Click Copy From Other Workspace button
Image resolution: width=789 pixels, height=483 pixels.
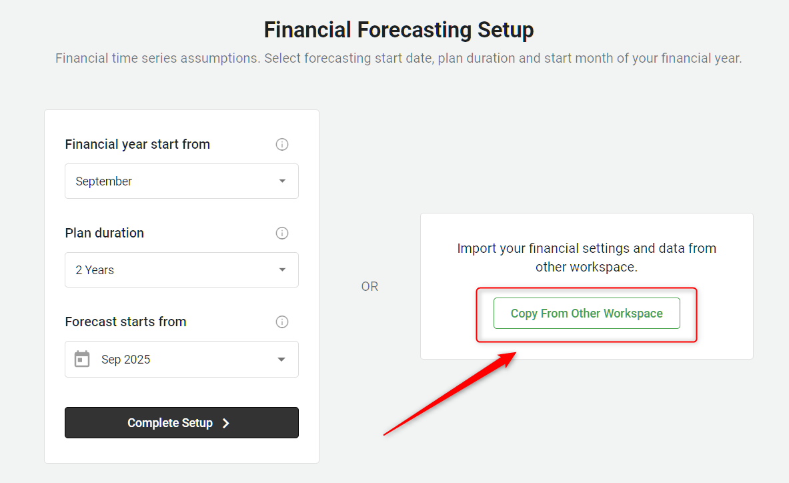tap(586, 313)
